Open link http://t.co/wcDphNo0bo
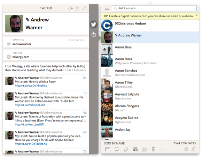The height and width of the screenshot is (158, 202). (x=31, y=86)
